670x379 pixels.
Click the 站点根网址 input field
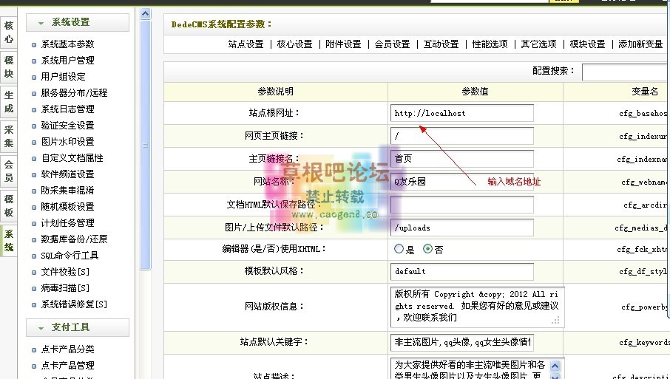462,113
